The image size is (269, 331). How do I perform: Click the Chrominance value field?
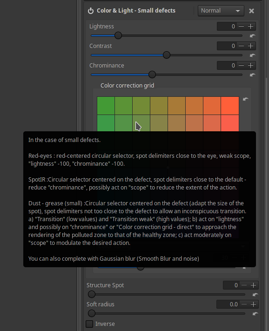click(227, 66)
